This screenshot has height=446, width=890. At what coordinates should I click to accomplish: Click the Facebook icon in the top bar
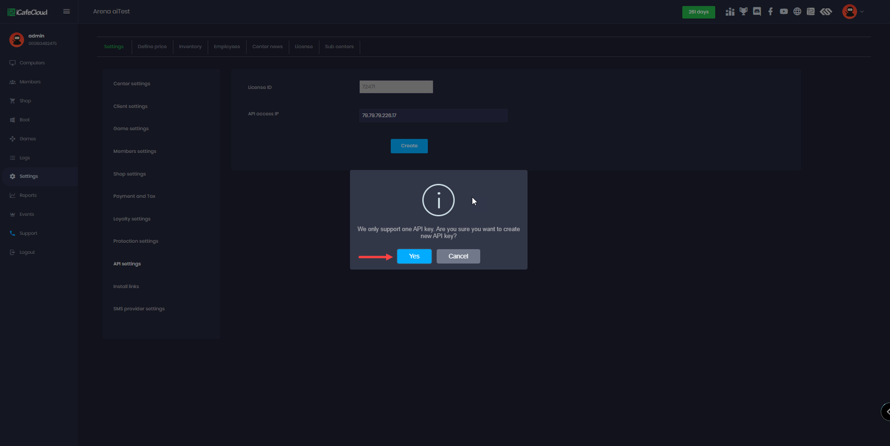(770, 12)
